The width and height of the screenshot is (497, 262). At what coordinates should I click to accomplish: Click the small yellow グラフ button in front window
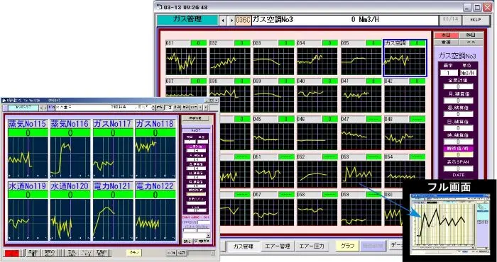(x=134, y=253)
